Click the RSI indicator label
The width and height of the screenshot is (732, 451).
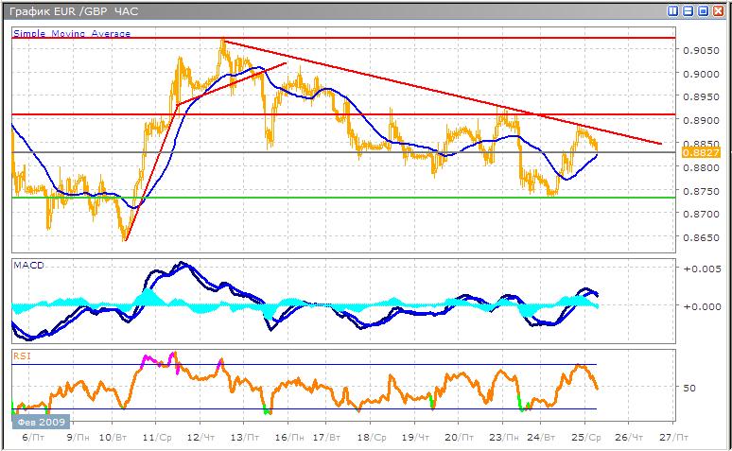21,356
